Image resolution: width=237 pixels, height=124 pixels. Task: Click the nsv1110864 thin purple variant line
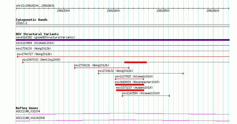point(122,45)
